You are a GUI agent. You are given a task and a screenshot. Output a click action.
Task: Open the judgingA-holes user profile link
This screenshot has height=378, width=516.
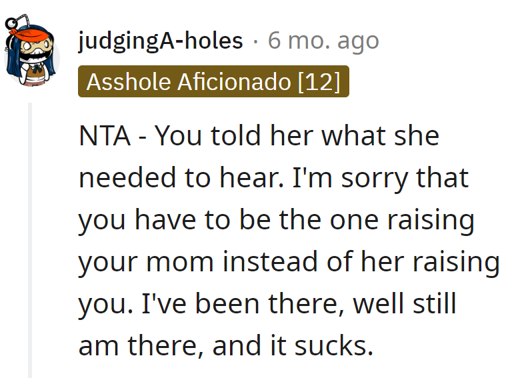click(160, 41)
